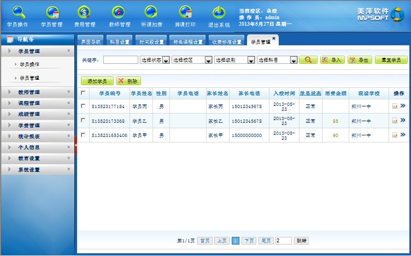Select the checkbox for student X135231653406

[83, 135]
